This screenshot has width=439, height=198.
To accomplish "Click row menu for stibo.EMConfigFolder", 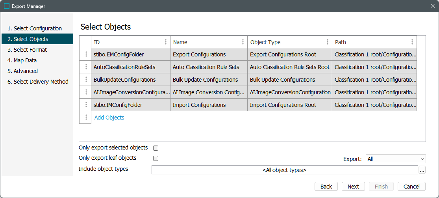I will tap(85, 54).
